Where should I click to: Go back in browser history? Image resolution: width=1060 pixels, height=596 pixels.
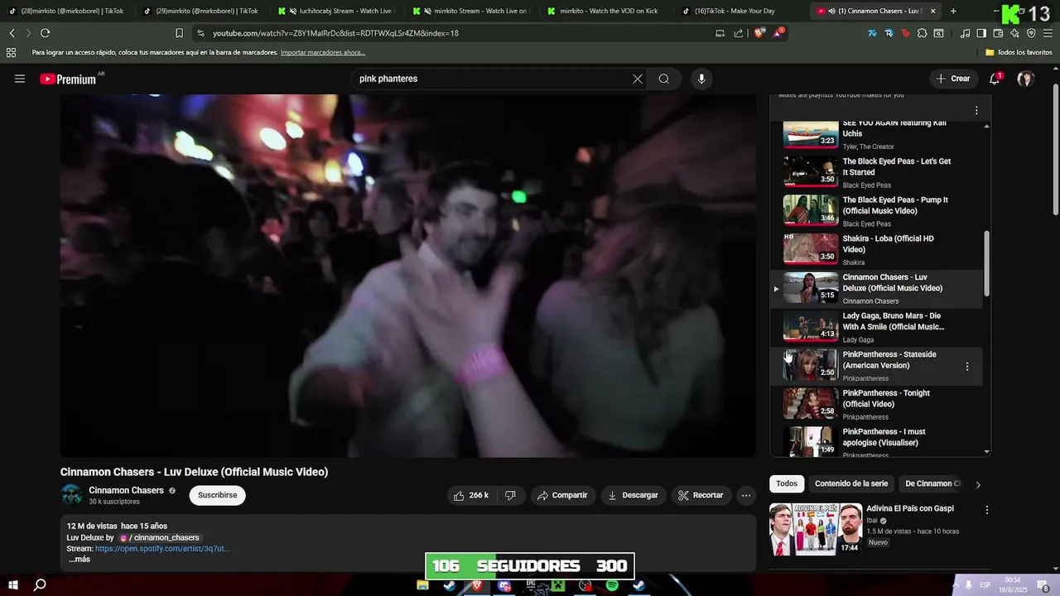click(x=12, y=33)
